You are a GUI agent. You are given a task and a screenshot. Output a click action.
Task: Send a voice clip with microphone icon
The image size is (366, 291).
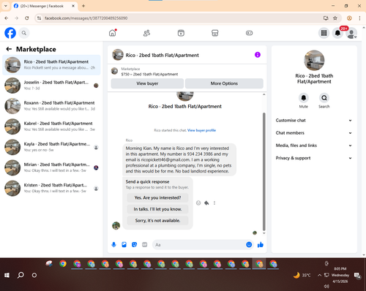tap(113, 244)
